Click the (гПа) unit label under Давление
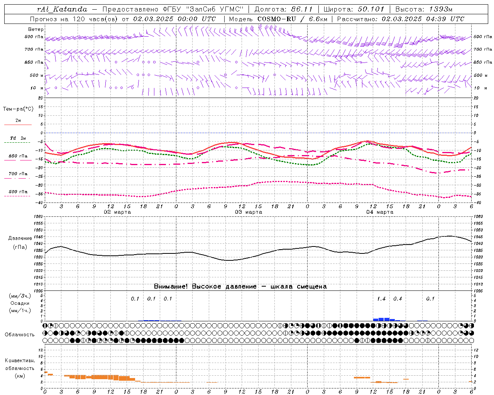The image size is (494, 395). point(20,247)
